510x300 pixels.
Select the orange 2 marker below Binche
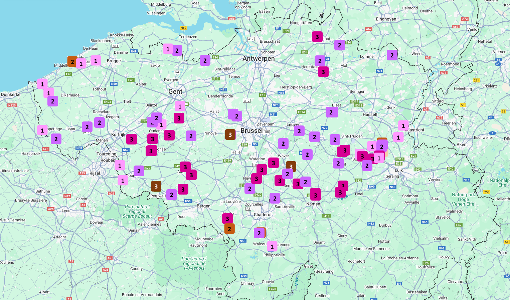tap(229, 229)
